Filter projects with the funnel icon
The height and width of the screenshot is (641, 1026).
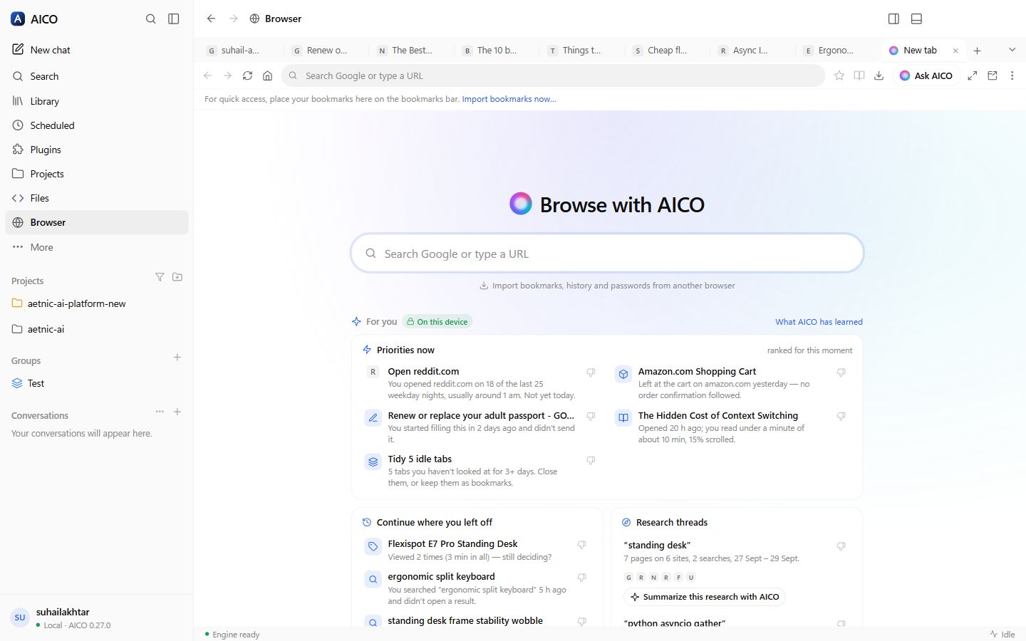click(160, 277)
